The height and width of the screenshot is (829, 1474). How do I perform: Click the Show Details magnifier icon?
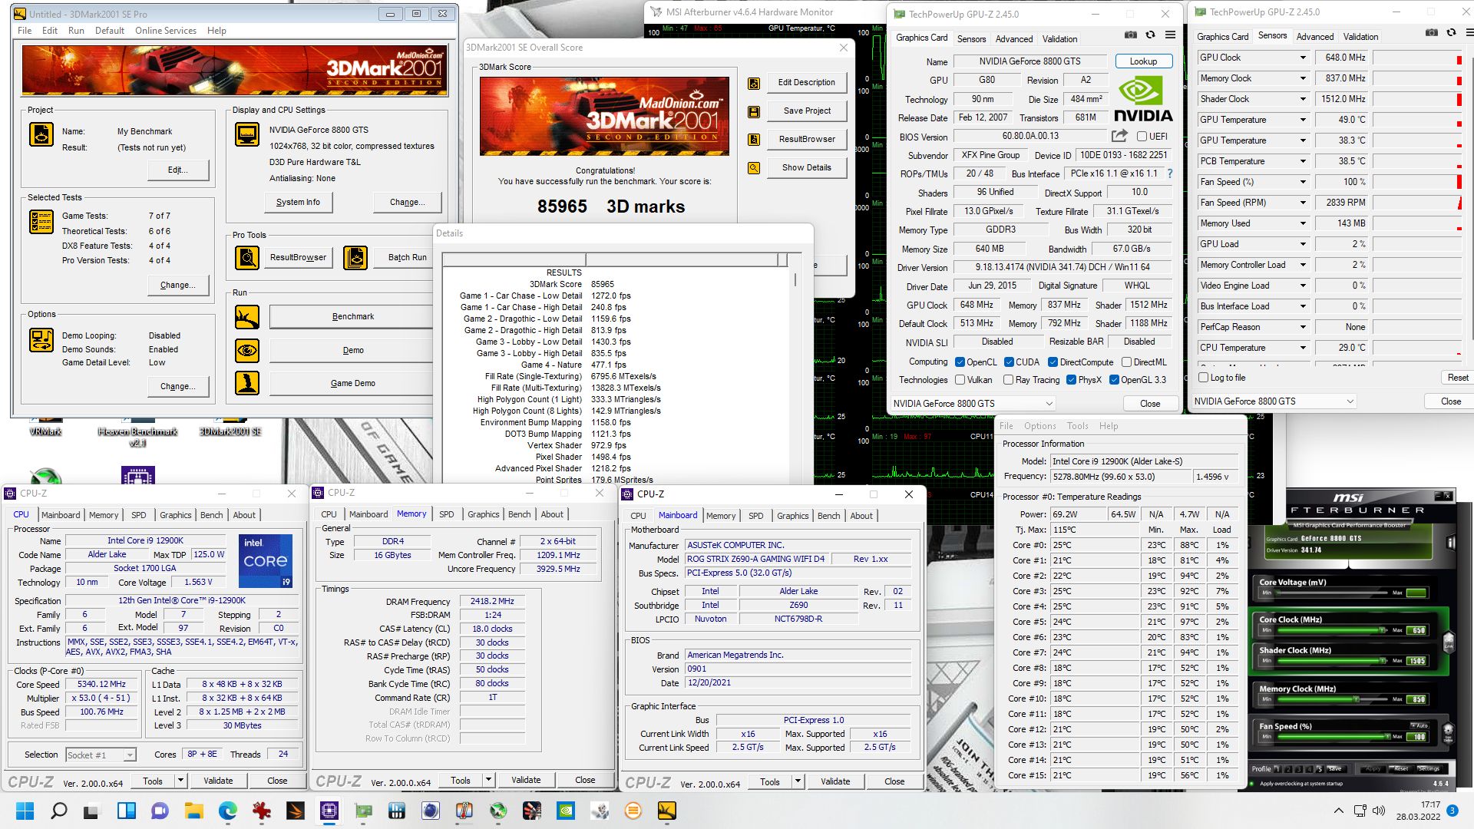[754, 167]
